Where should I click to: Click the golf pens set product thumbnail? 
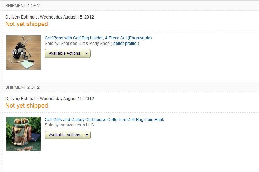(x=23, y=52)
